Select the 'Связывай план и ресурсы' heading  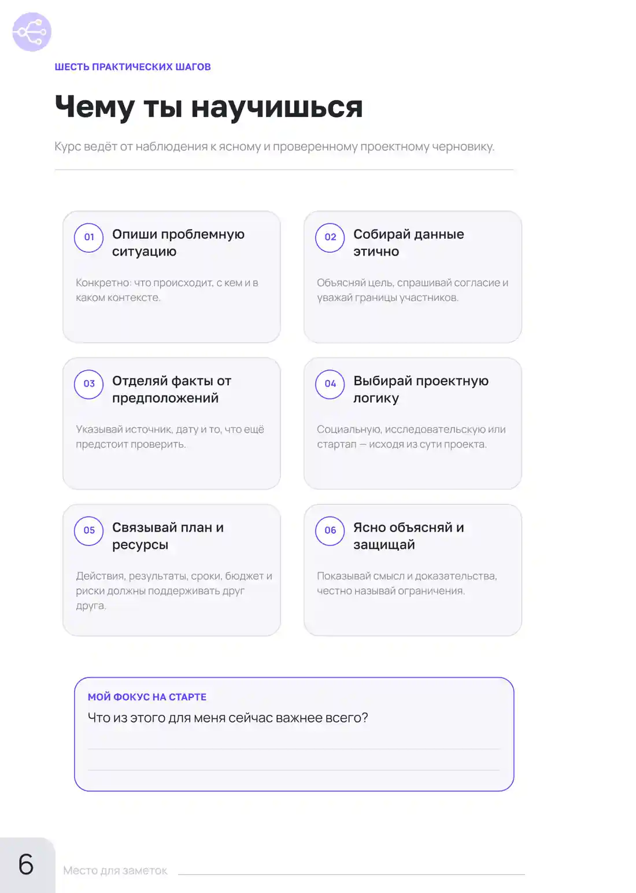(168, 536)
